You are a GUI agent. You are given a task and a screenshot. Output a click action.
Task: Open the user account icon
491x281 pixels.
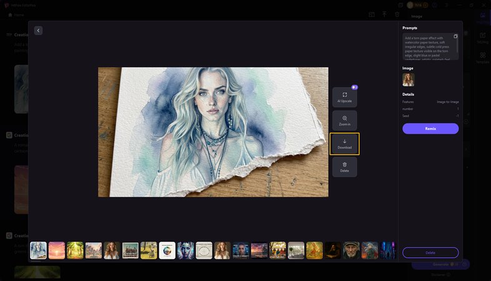[x=435, y=5]
